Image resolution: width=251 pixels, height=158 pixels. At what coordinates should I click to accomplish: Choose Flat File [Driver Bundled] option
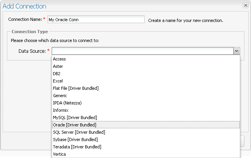pos(76,88)
